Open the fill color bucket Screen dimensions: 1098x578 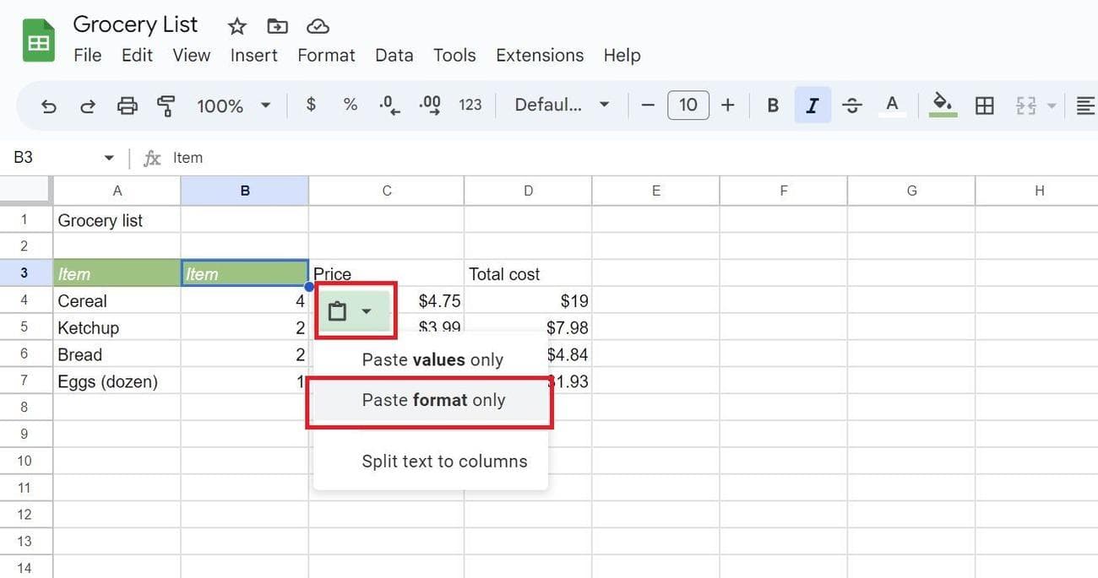pyautogui.click(x=943, y=105)
